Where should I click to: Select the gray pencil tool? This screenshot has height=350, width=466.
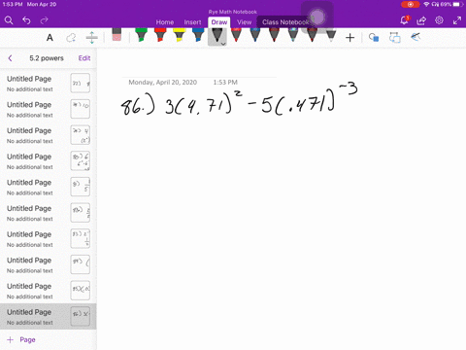331,35
